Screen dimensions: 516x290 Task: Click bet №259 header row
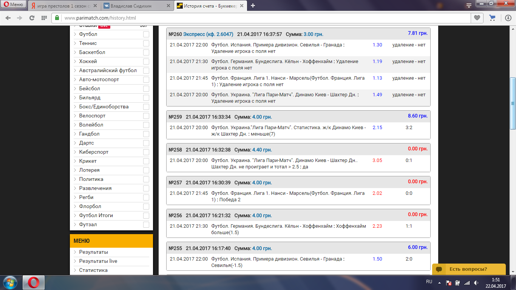298,117
